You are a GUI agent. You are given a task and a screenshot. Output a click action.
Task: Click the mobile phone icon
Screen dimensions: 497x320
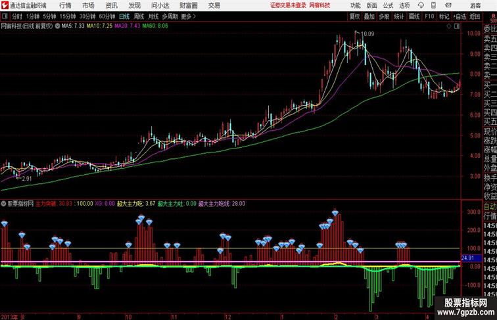433,5
